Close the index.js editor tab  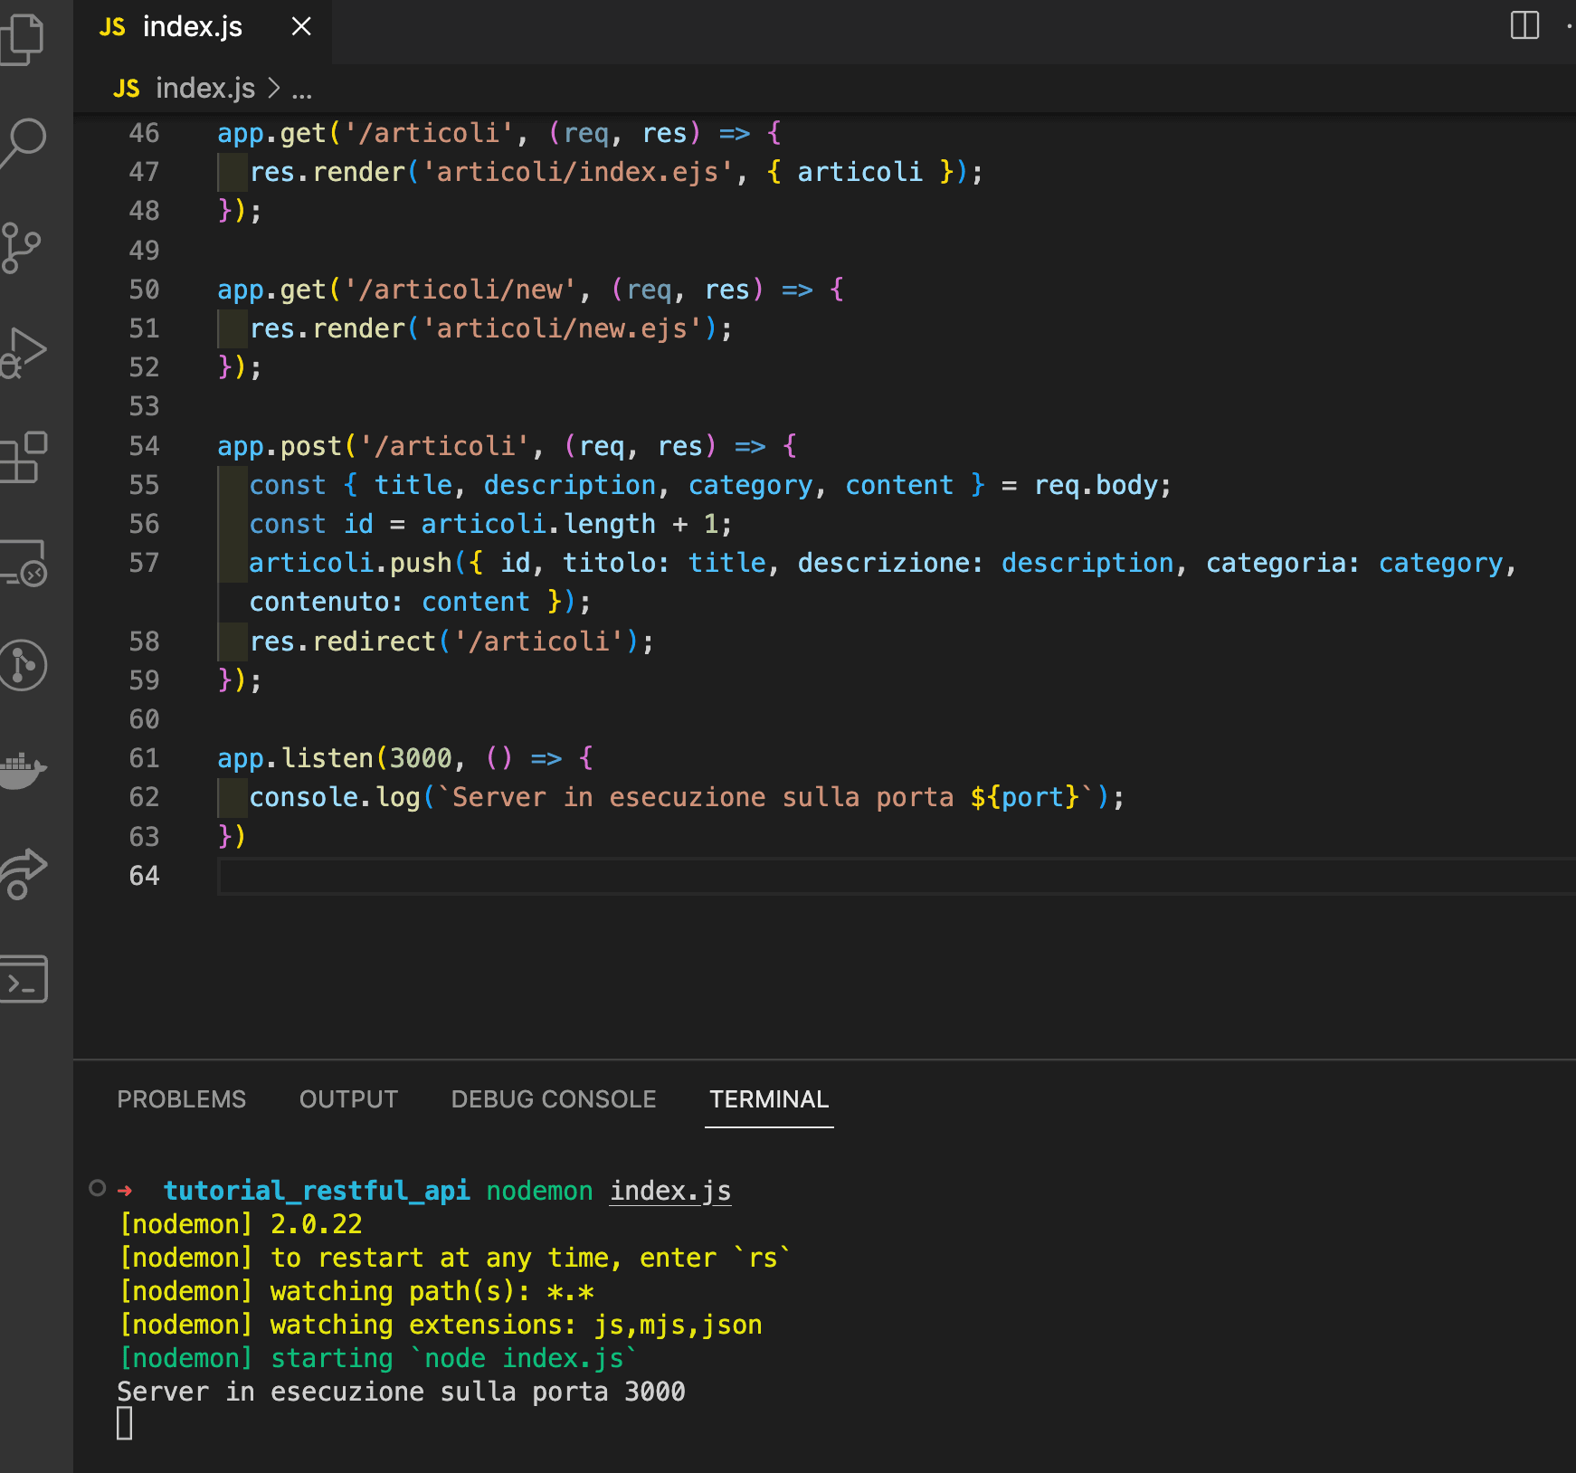[x=301, y=27]
